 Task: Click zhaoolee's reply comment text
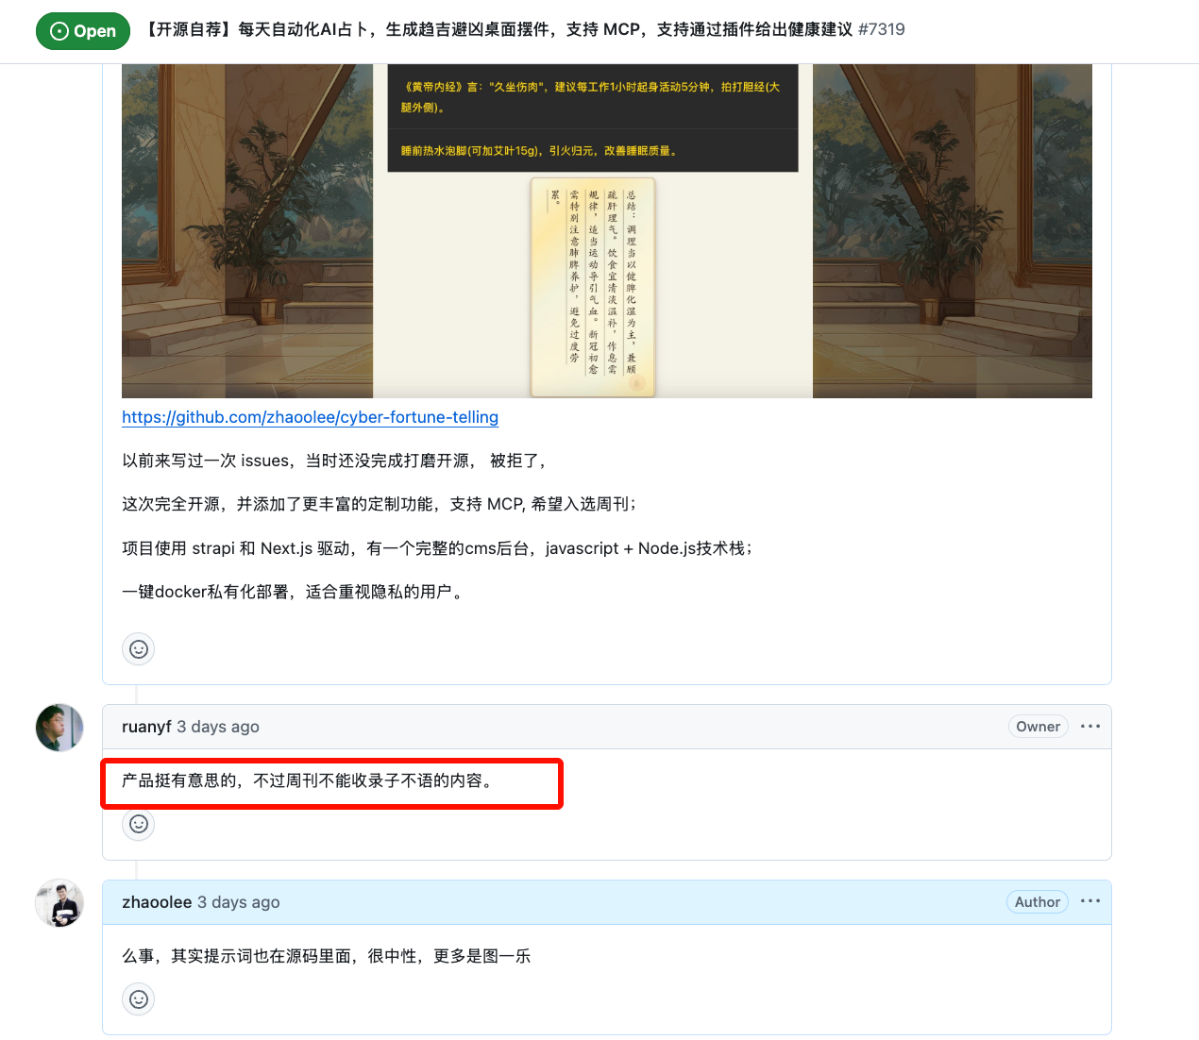[x=327, y=956]
